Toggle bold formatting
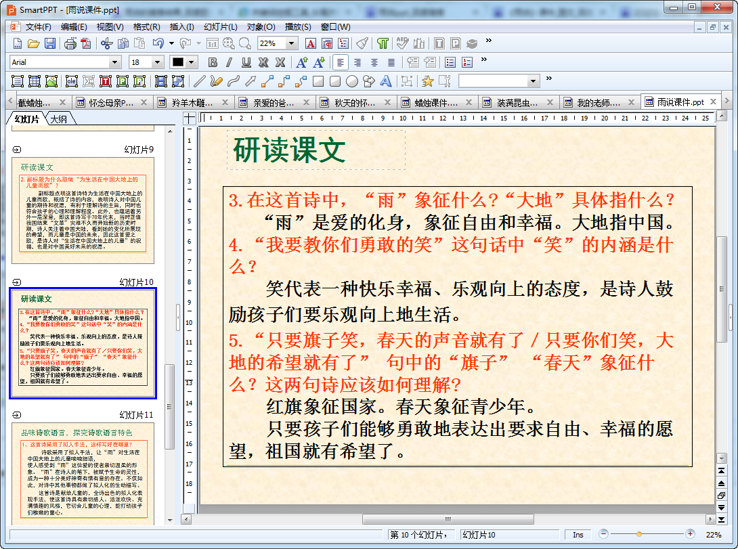 click(213, 62)
